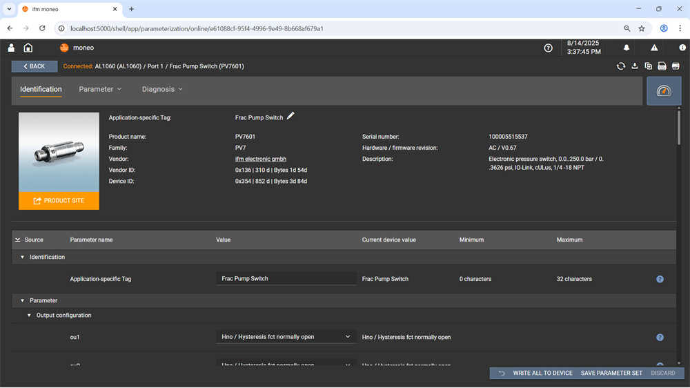690x388 pixels.
Task: Click the Source column header
Action: tap(34, 240)
